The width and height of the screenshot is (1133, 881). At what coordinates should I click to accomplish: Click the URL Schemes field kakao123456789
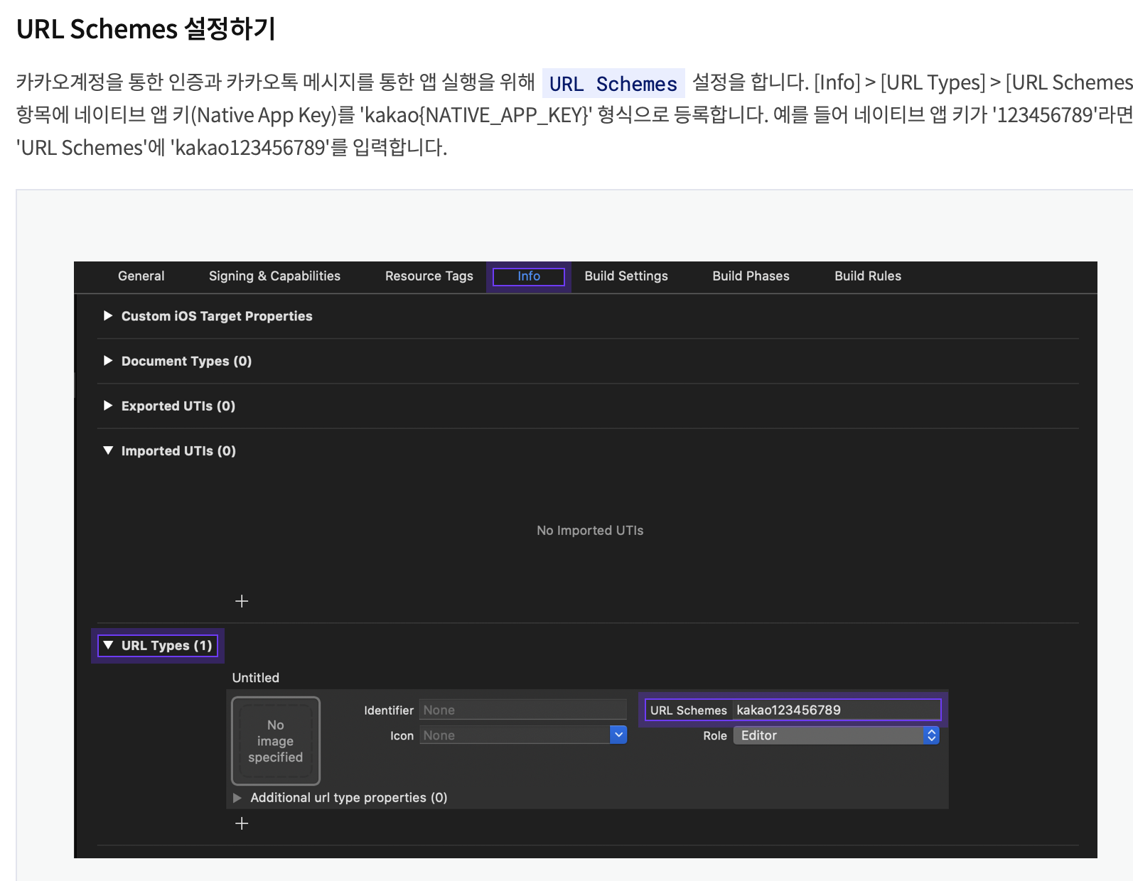[837, 710]
